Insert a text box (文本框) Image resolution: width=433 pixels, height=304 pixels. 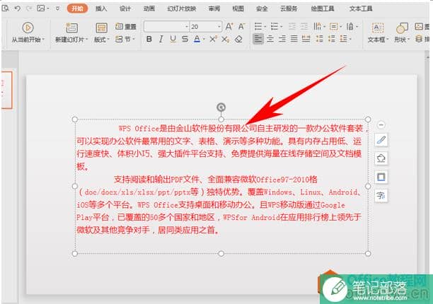tap(378, 33)
